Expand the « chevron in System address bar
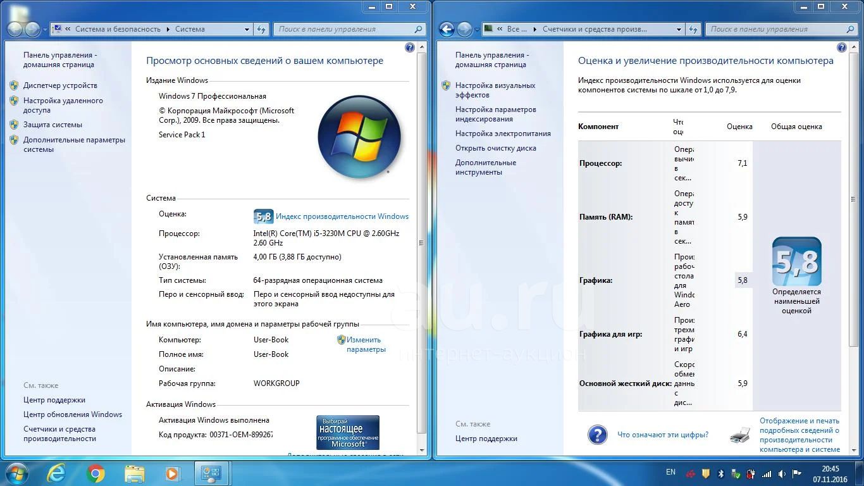864x486 pixels. [68, 29]
